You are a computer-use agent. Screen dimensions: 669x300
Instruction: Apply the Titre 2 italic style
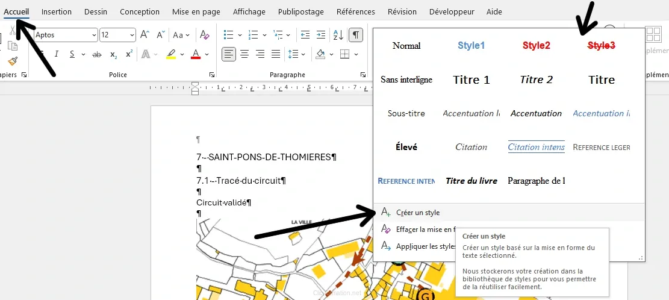click(537, 80)
